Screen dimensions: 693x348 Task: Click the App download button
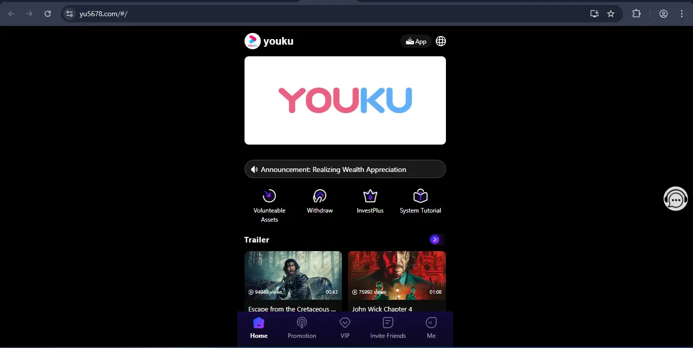[416, 42]
